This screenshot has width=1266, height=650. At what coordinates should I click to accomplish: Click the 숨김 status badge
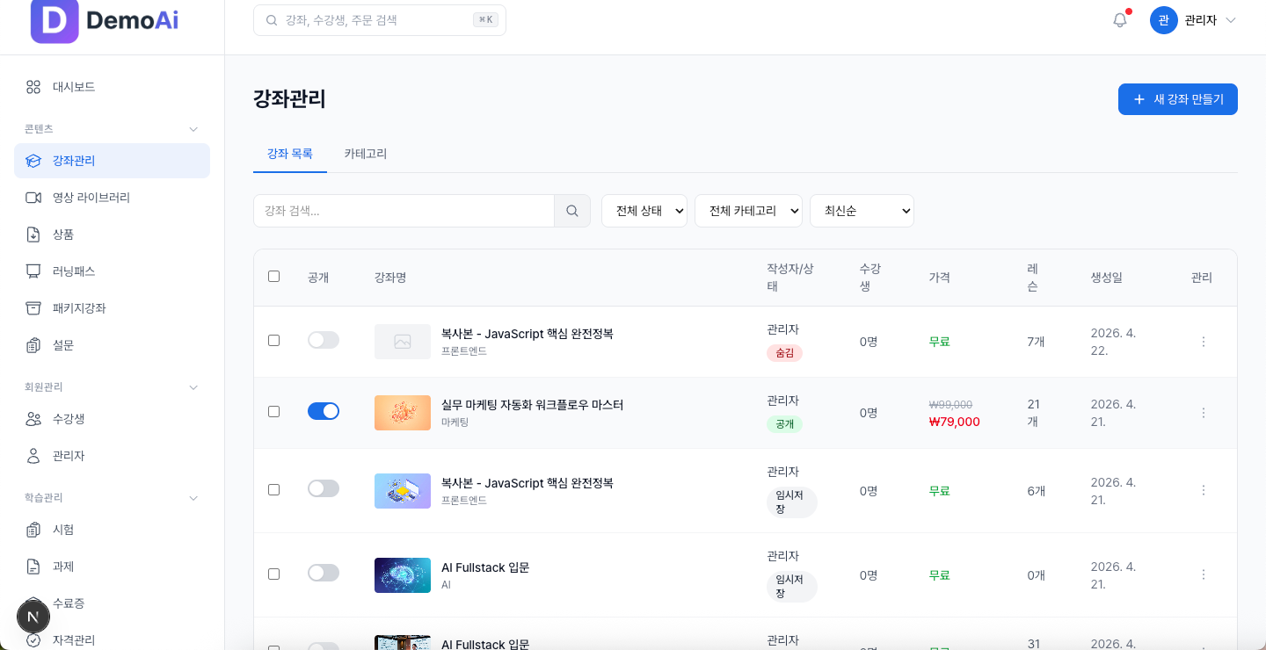coord(784,353)
